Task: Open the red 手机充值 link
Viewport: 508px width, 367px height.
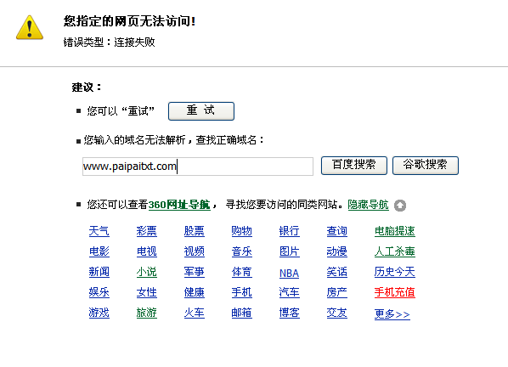Action: [395, 292]
